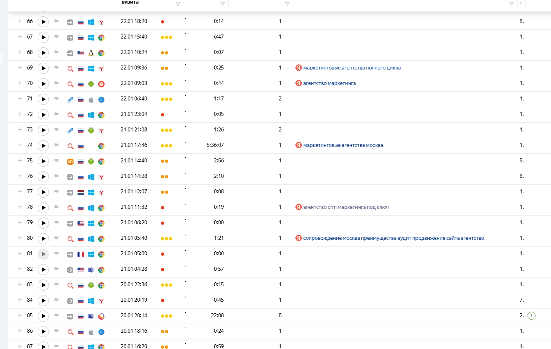
Task: Toggle the flag marker for visit 66
Action: click(x=56, y=22)
